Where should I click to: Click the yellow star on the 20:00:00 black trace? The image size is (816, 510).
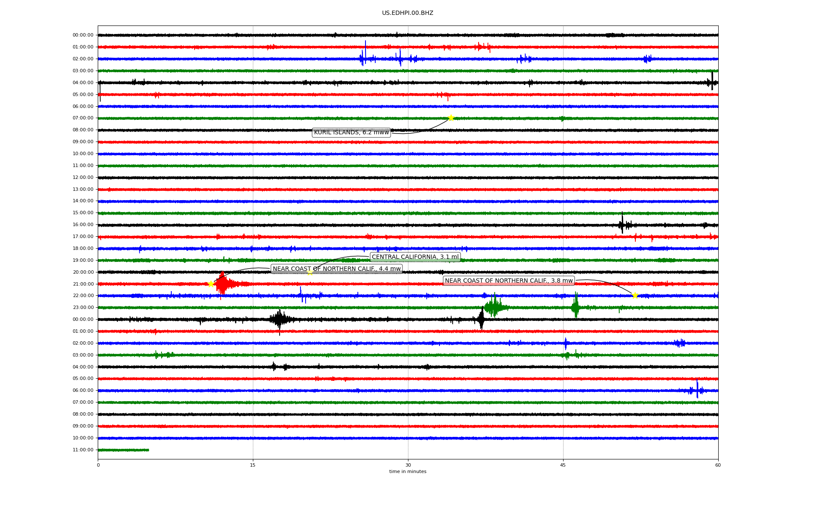click(x=310, y=272)
